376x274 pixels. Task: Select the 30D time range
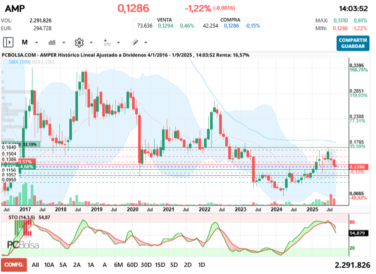pyautogui.click(x=146, y=265)
